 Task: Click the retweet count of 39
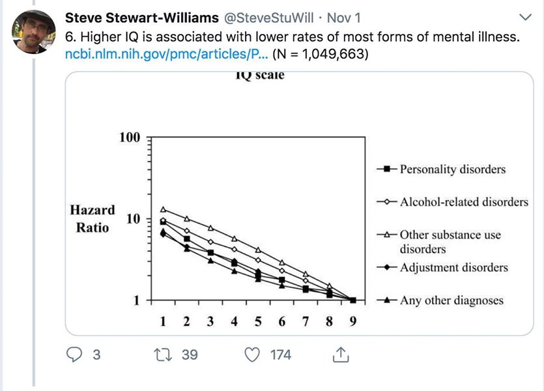190,355
